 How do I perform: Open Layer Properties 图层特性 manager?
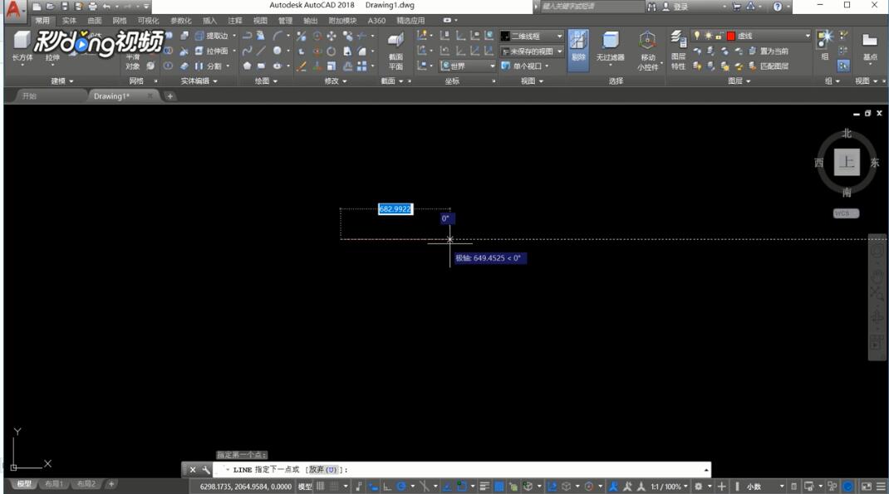coord(678,50)
